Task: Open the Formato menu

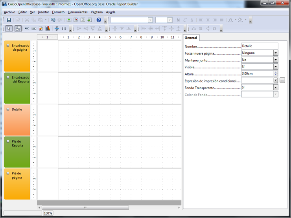Action: pos(58,12)
